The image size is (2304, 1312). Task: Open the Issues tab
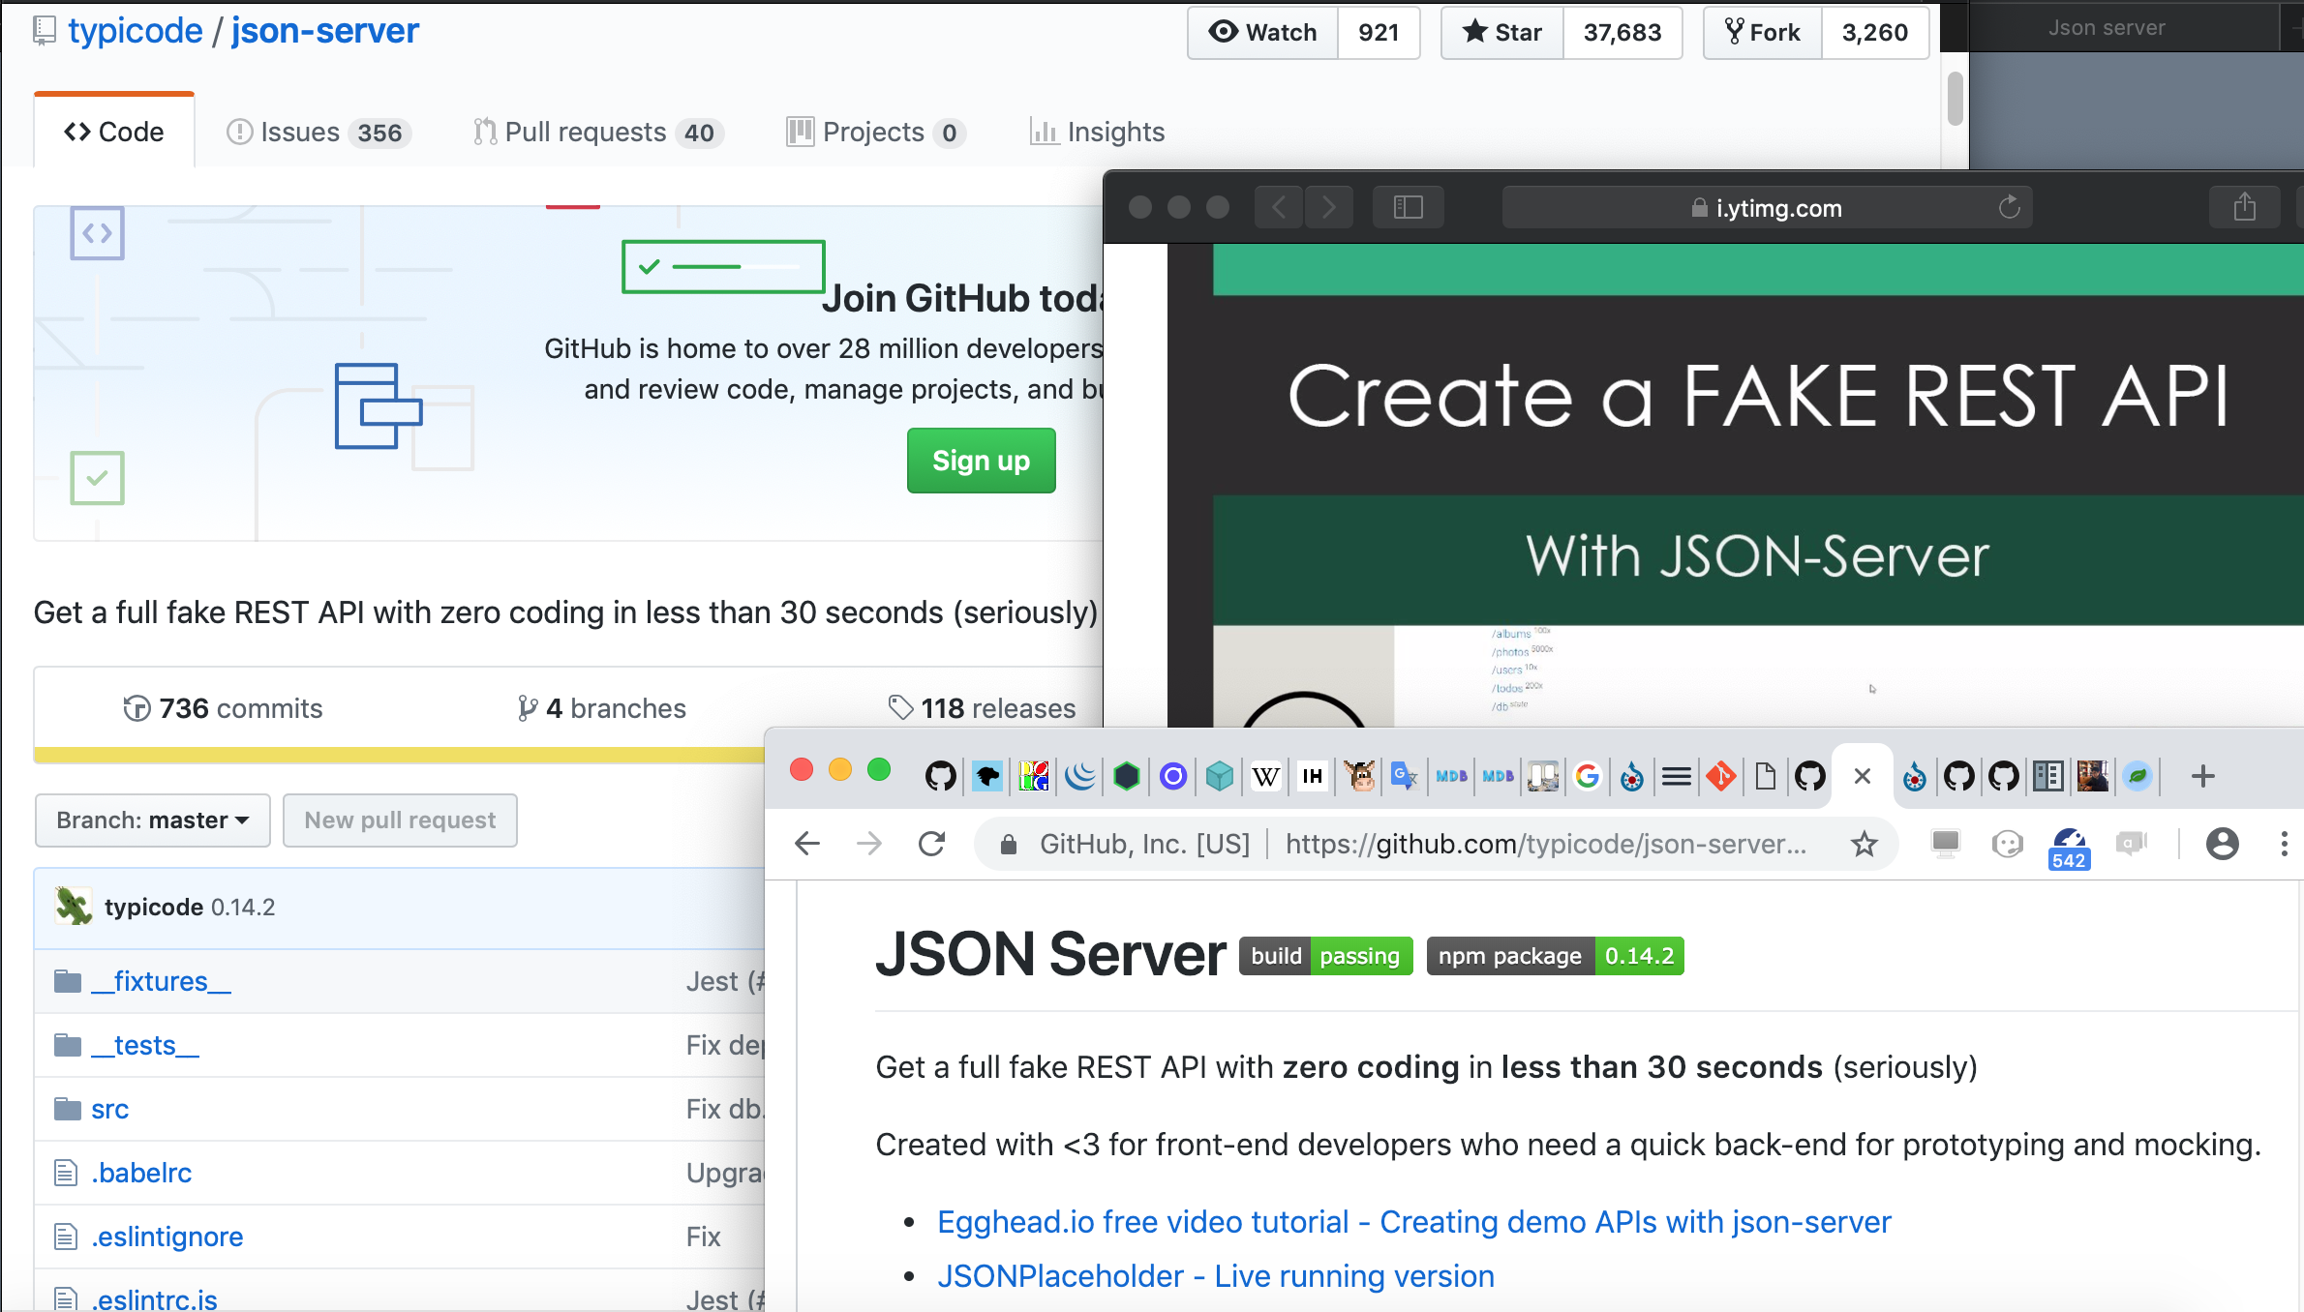[318, 132]
